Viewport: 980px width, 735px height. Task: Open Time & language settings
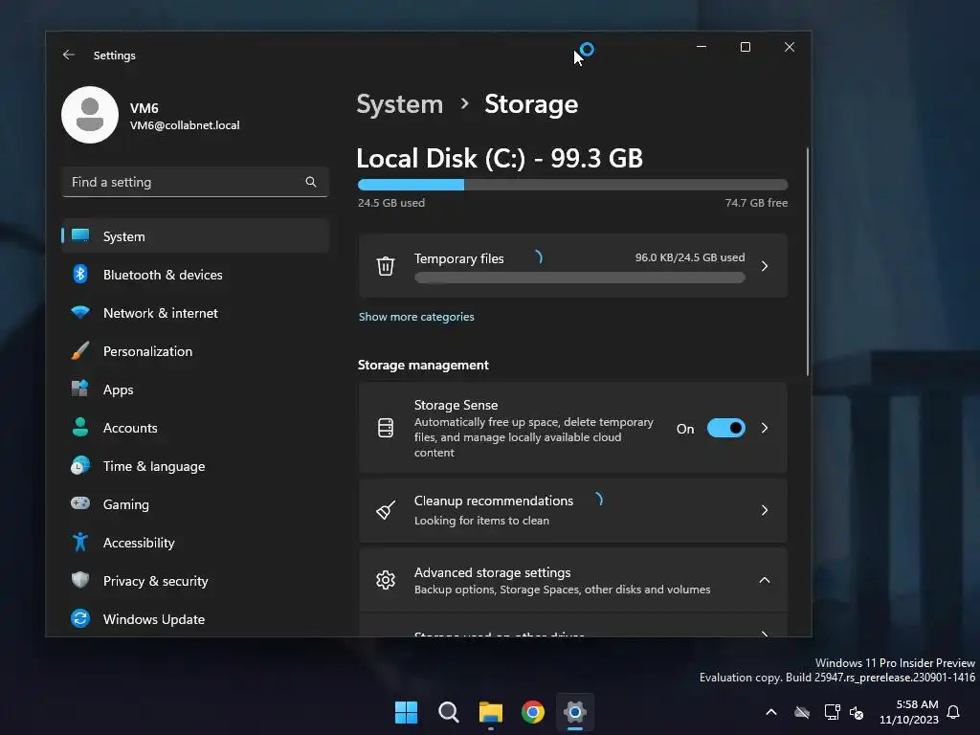(195, 466)
